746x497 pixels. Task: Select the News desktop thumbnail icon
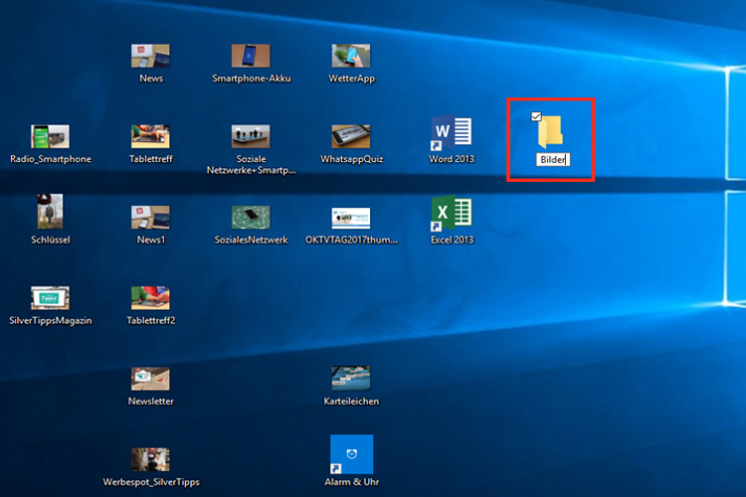(x=150, y=56)
